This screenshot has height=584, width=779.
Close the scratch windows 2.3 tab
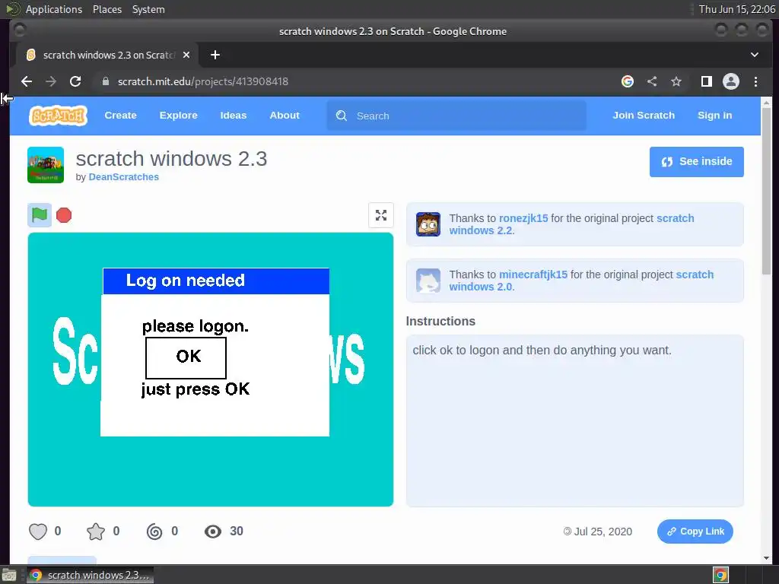(186, 55)
